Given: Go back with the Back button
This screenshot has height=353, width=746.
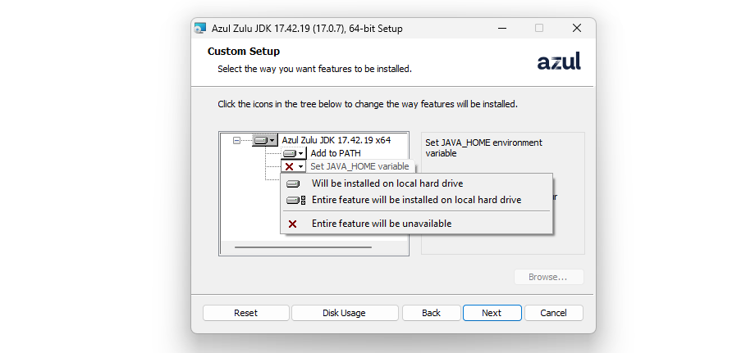Looking at the screenshot, I should (x=432, y=313).
